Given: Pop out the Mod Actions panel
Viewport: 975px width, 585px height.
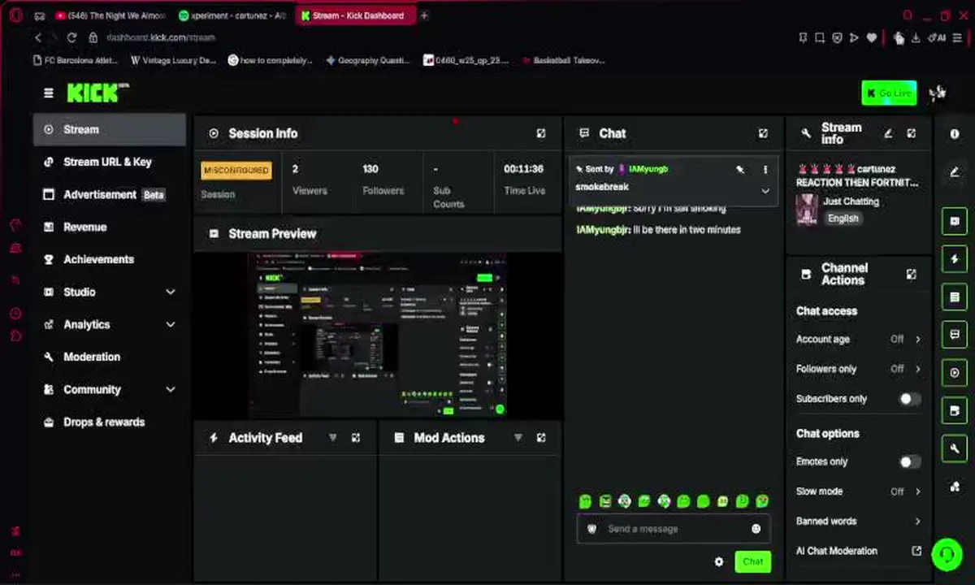Looking at the screenshot, I should [x=541, y=437].
